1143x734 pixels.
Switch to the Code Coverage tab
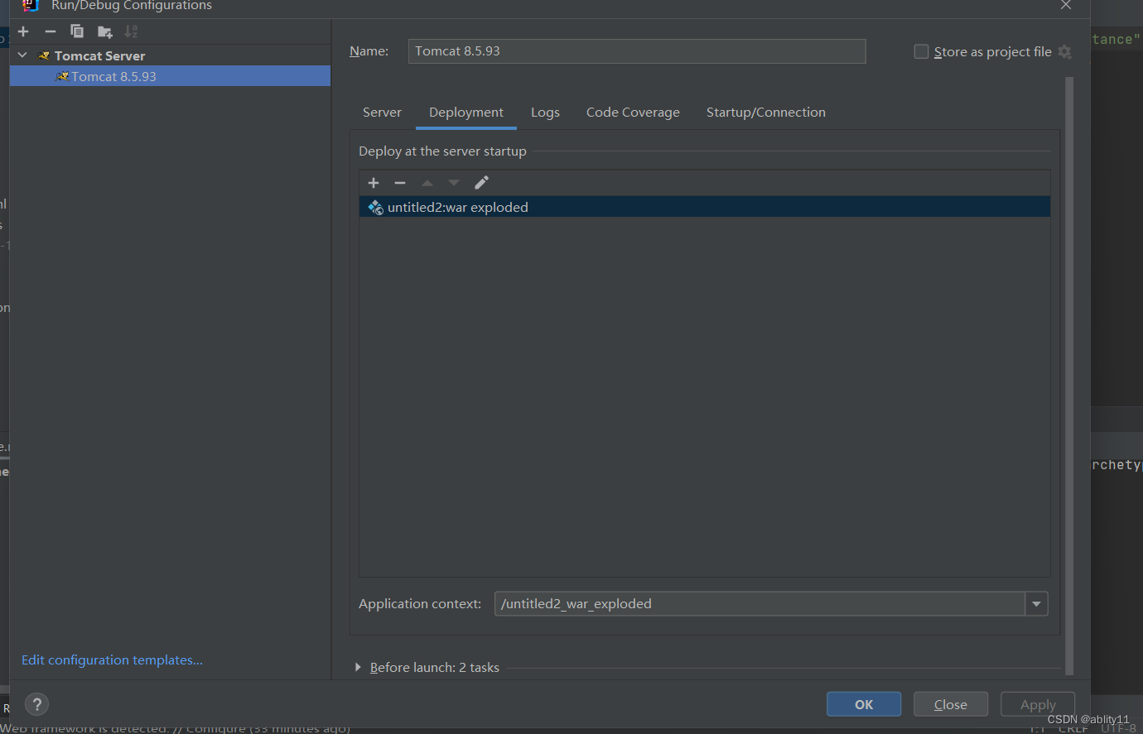(633, 113)
